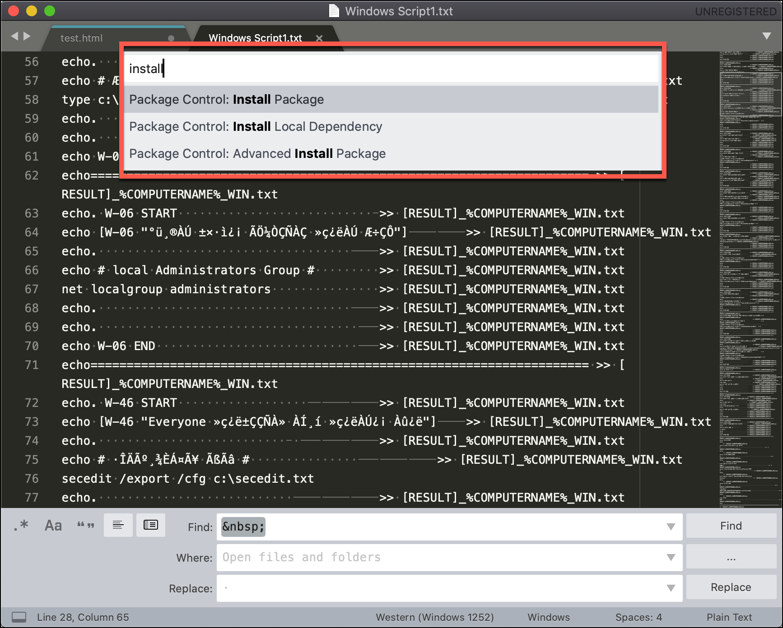Close the Windows Script1.txt tab
783x628 pixels.
click(x=319, y=38)
